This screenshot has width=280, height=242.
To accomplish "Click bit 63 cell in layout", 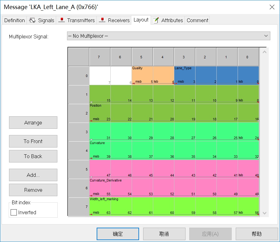I will [100, 206].
